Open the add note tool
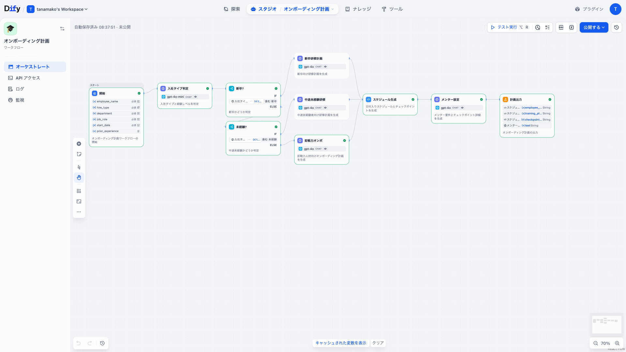This screenshot has height=352, width=626. (x=79, y=154)
